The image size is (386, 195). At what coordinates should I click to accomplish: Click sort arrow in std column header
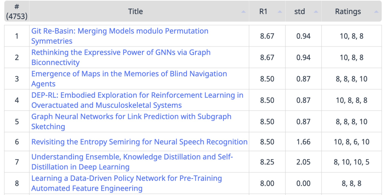click(316, 12)
